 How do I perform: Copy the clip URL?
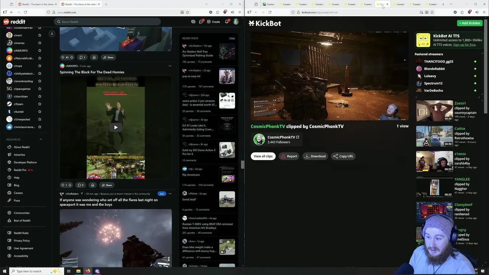(343, 156)
